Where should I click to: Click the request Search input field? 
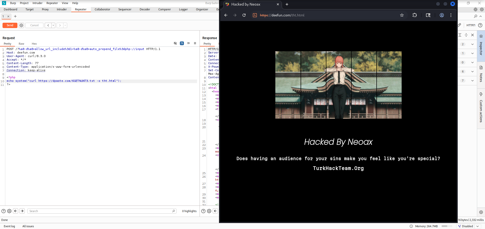click(102, 211)
